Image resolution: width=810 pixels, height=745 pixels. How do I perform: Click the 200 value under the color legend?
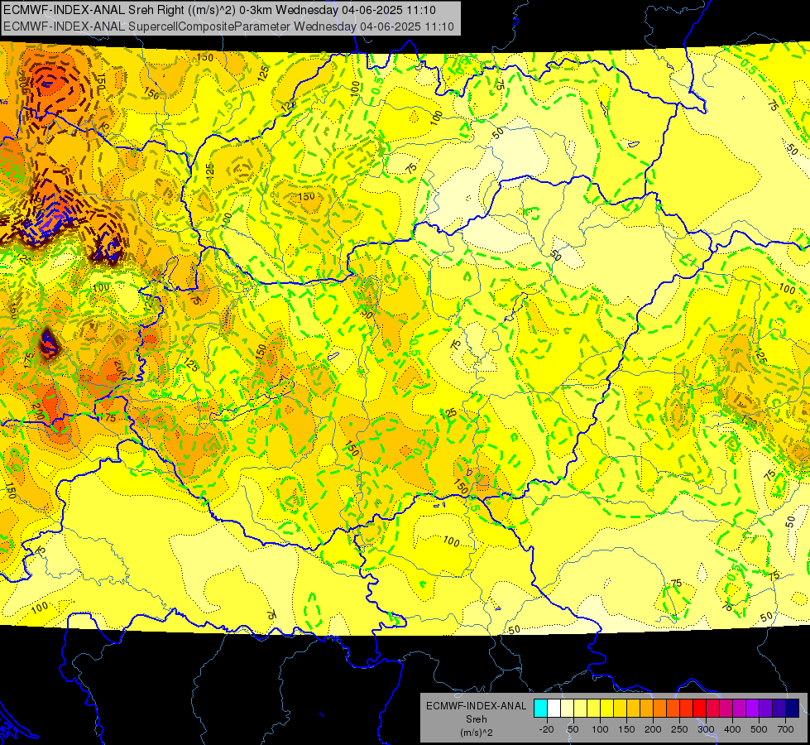click(653, 729)
